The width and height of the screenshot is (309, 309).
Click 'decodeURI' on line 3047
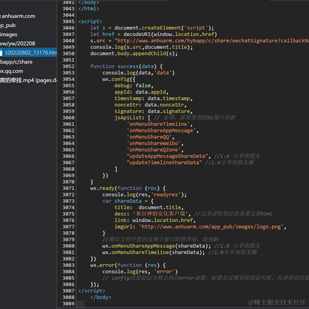click(x=137, y=34)
